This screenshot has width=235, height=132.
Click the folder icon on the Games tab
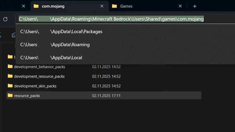(x=114, y=6)
